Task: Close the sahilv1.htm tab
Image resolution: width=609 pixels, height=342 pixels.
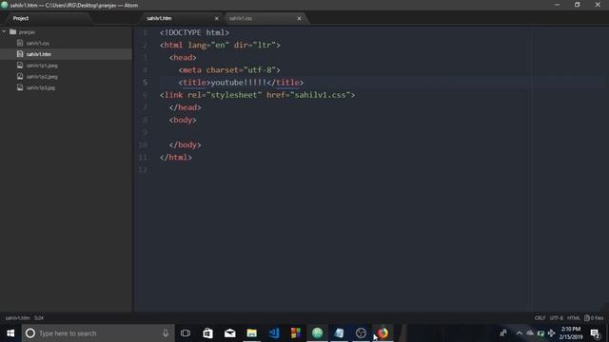Action: 217,18
